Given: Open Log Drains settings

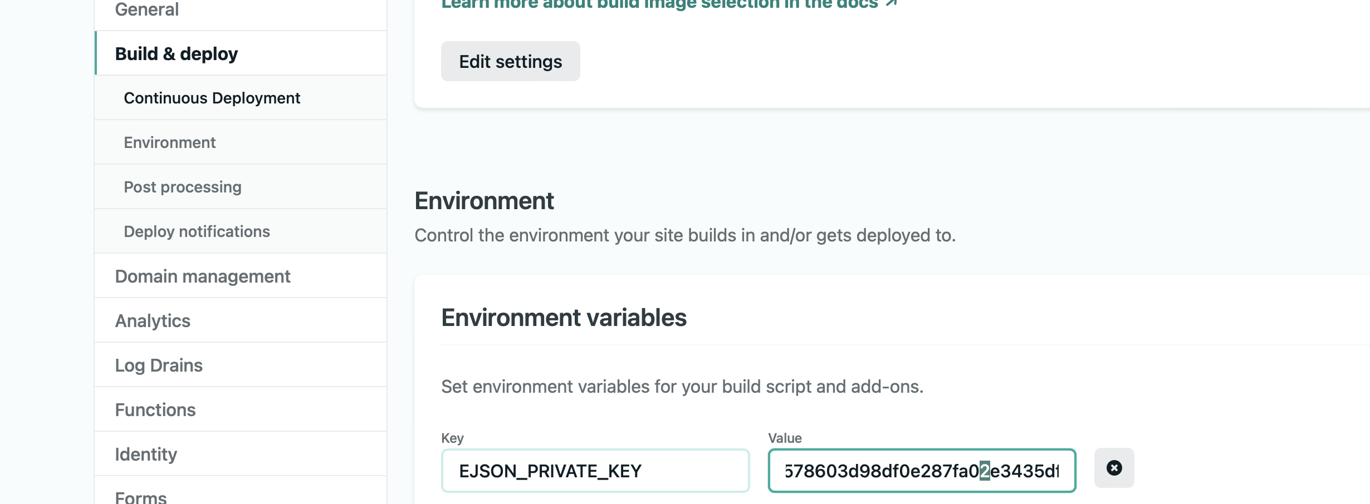Looking at the screenshot, I should pos(159,365).
